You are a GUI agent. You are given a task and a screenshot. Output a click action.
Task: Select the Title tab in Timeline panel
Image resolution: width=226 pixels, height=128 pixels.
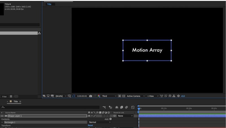click(16, 101)
